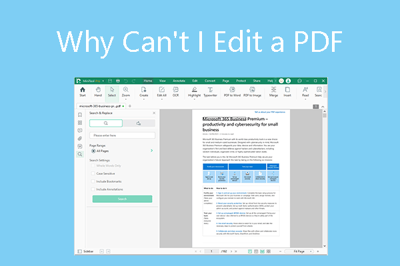Open the Bookmarks sidebar panel icon
The height and width of the screenshot is (266, 400).
(80, 115)
